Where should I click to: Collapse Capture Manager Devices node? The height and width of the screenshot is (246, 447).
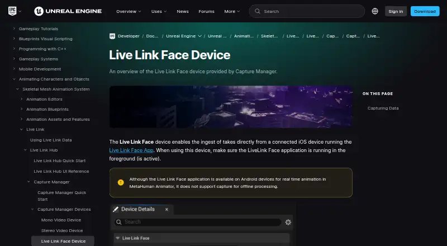tap(32, 209)
